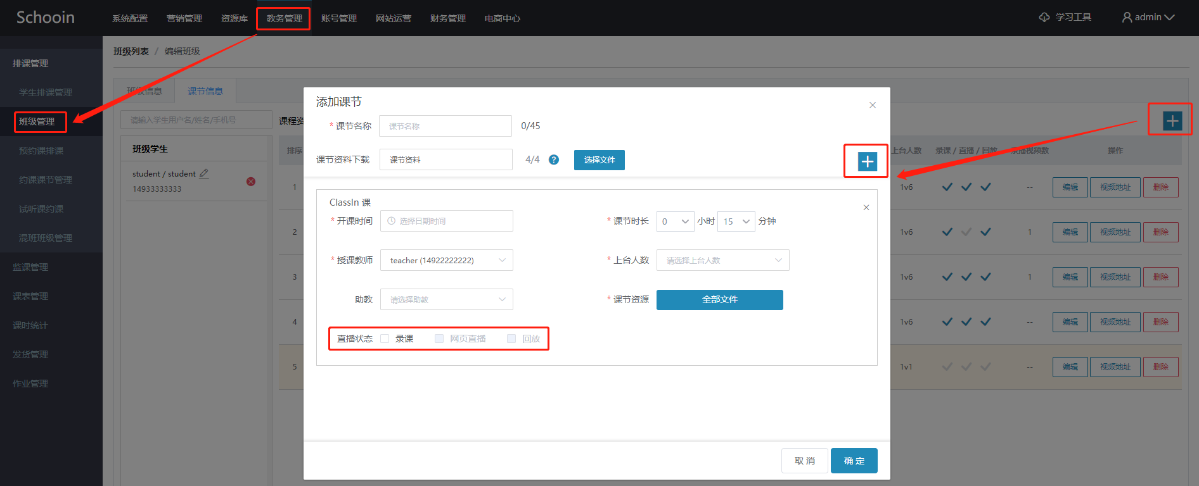This screenshot has width=1199, height=486.
Task: Click 编辑 in lesson row 1
Action: [x=1070, y=187]
